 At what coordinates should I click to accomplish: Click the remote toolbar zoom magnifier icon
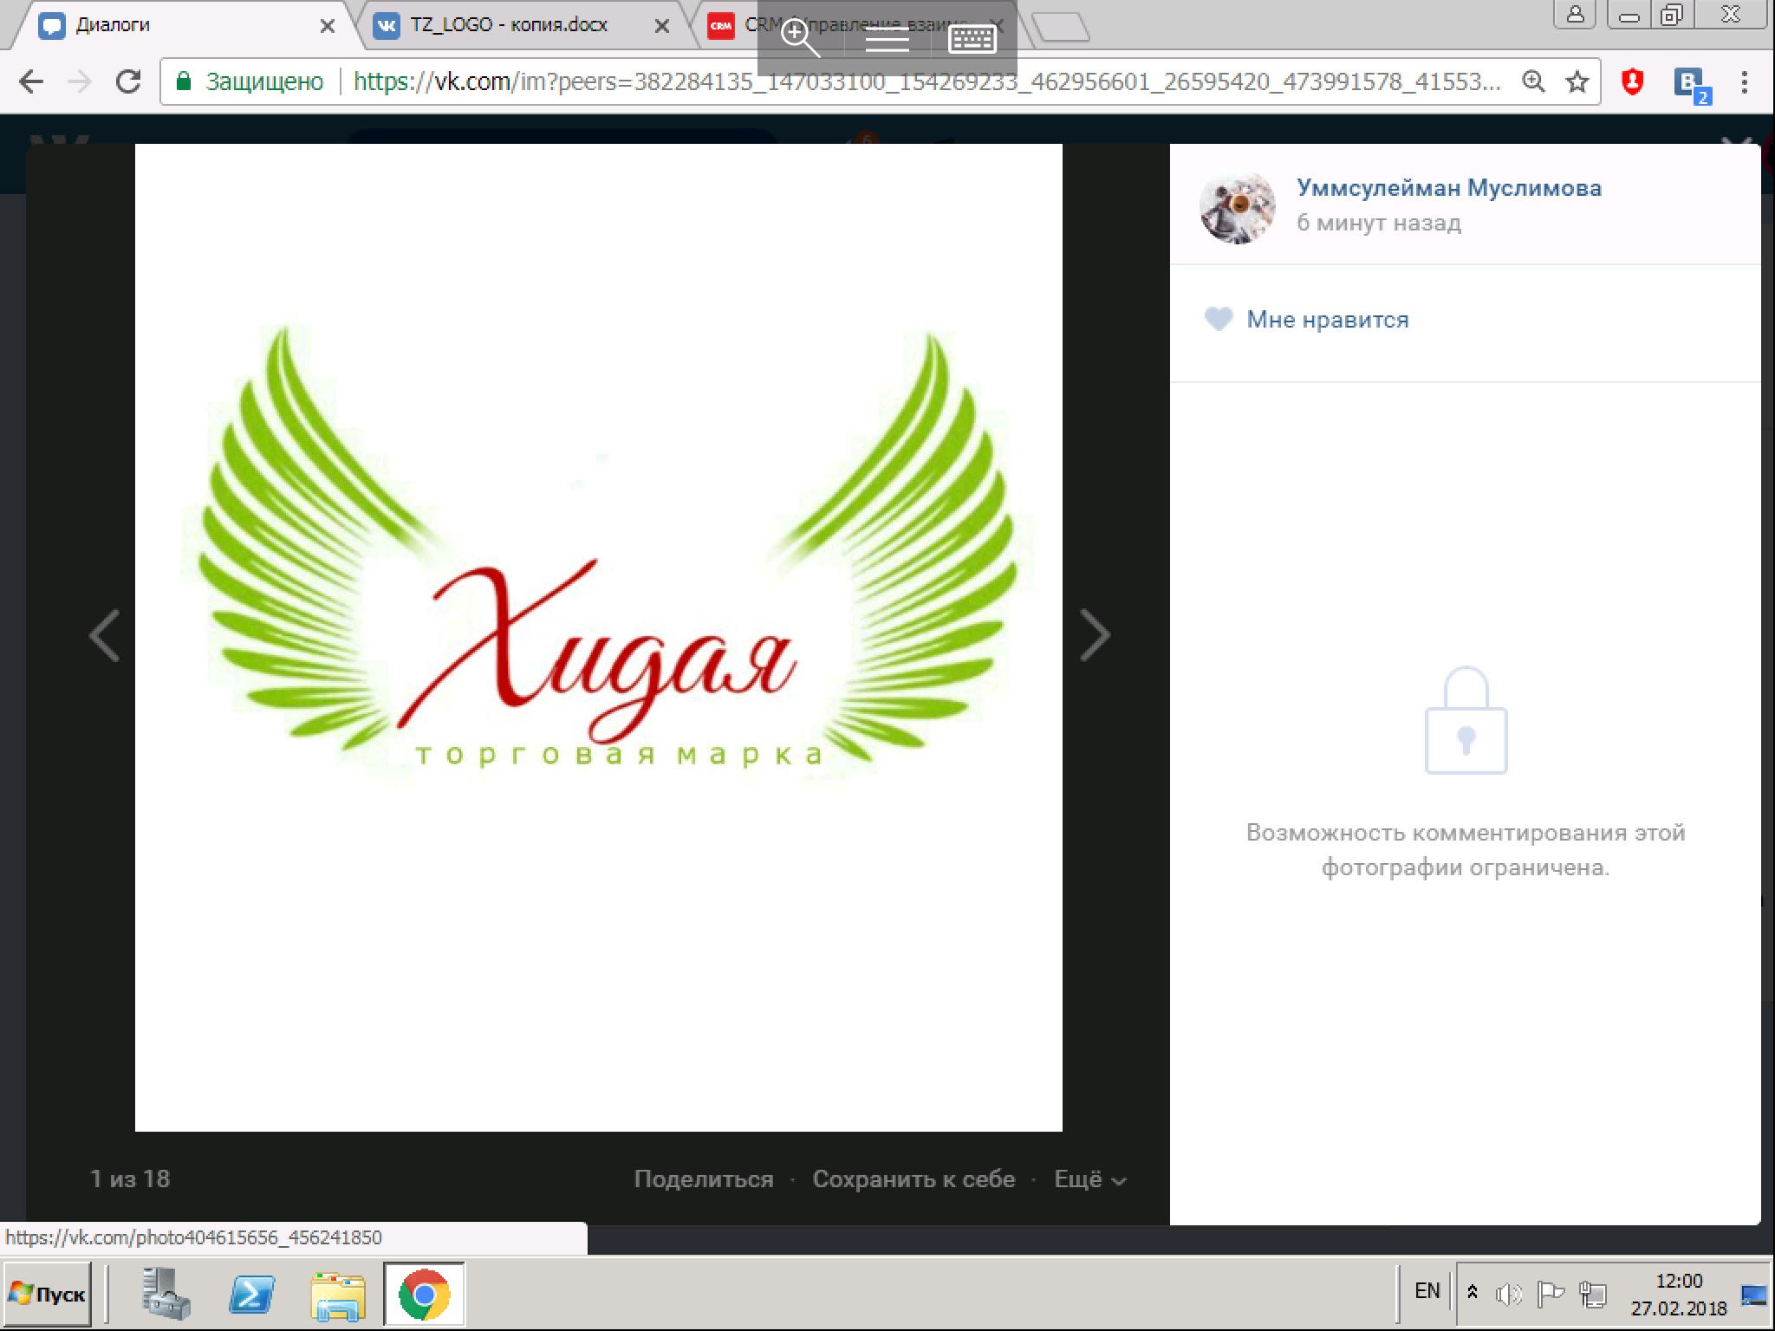[x=800, y=39]
